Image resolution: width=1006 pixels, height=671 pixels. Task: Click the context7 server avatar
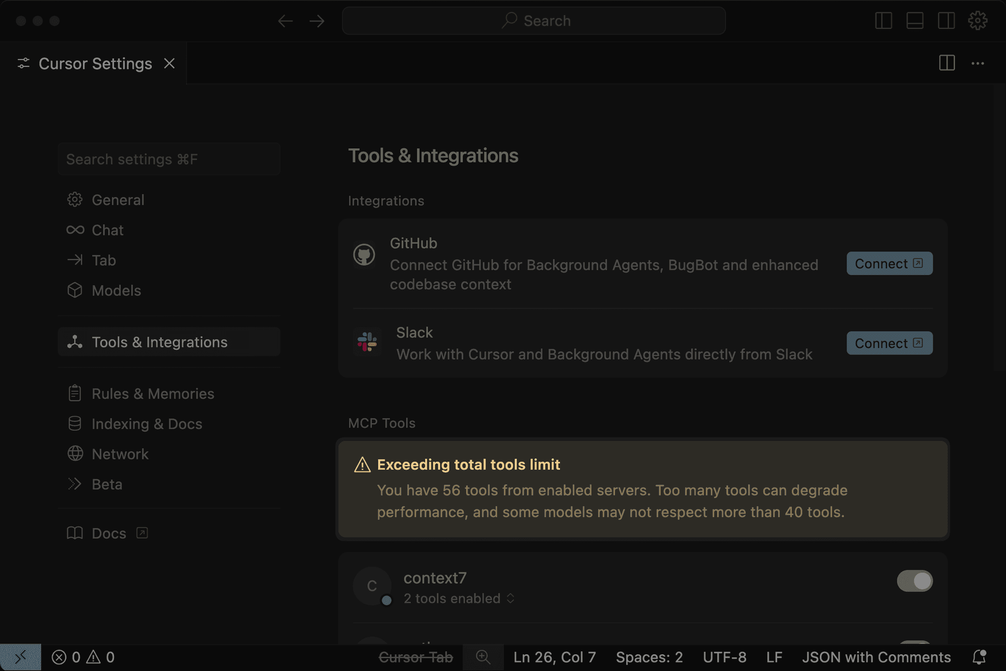372,585
